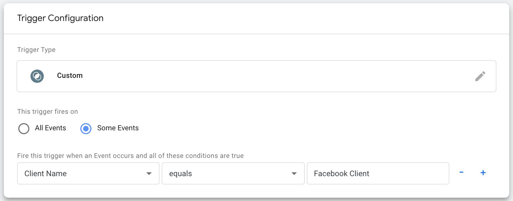Click the Client Name text in dropdown
Image resolution: width=513 pixels, height=201 pixels.
(x=45, y=173)
